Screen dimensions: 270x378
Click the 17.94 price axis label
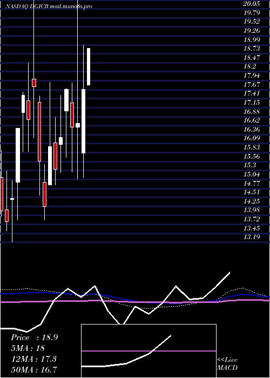click(x=252, y=76)
